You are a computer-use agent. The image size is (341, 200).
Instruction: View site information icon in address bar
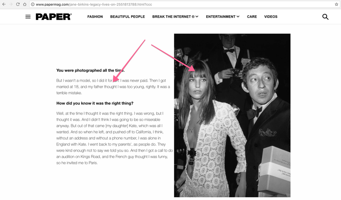coord(32,5)
